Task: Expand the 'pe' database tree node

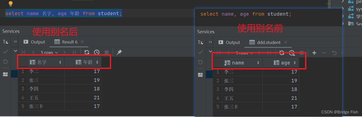Action: coord(343,2)
